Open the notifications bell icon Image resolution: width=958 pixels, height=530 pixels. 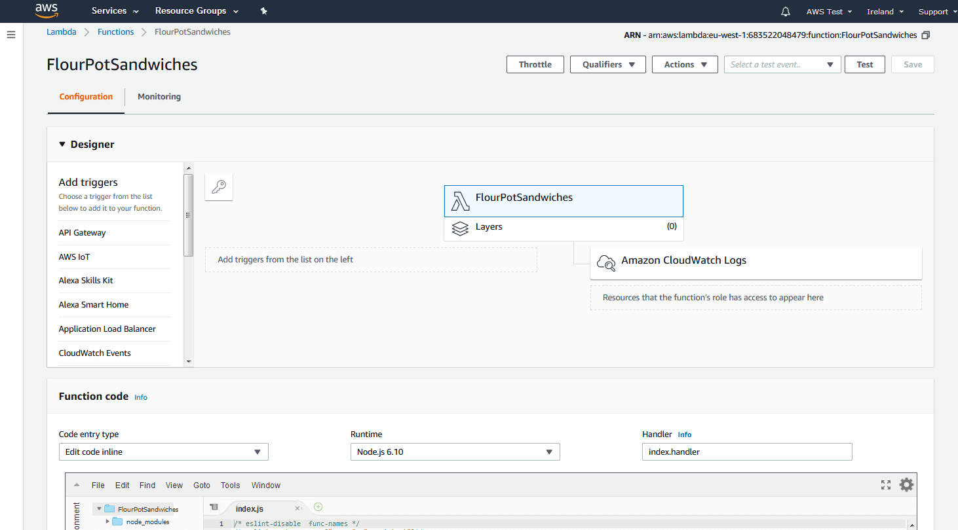(786, 11)
